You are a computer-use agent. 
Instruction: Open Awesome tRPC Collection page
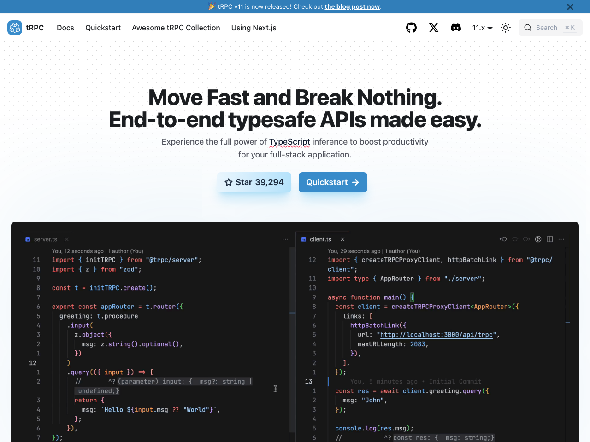tap(176, 28)
